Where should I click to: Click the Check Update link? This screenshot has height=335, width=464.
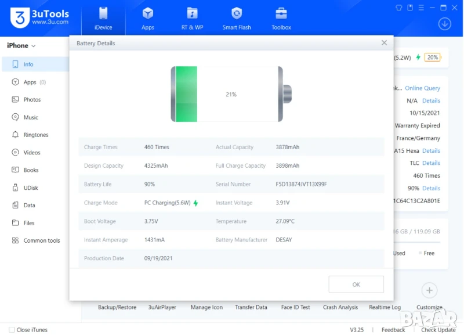tap(438, 330)
